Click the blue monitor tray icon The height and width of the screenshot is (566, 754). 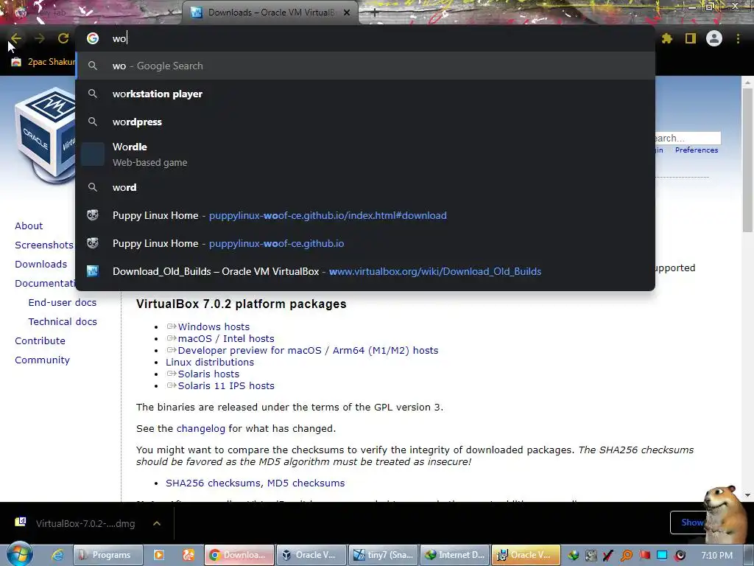(662, 555)
